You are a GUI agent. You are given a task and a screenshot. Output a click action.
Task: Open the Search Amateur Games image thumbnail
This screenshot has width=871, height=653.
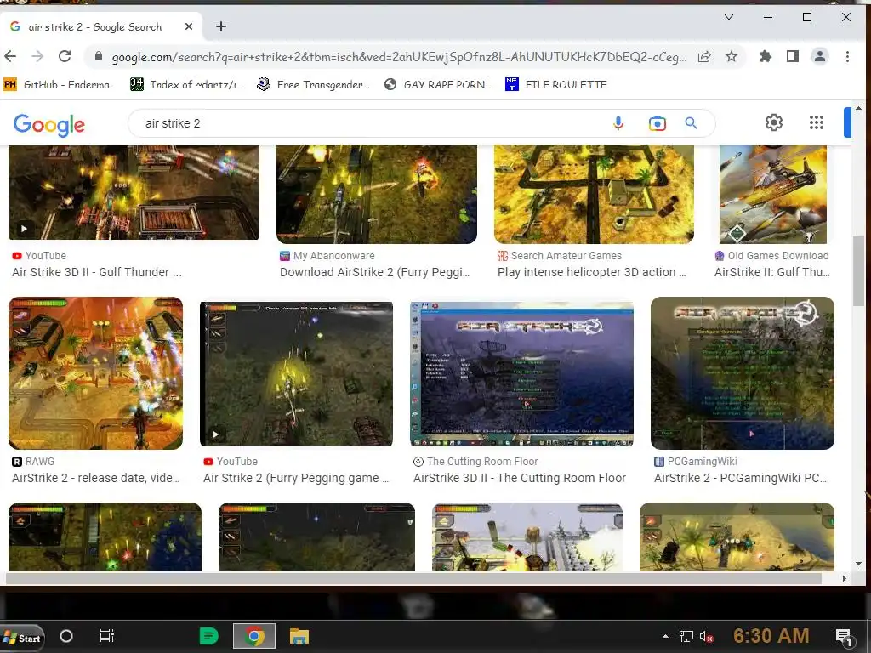pyautogui.click(x=594, y=195)
